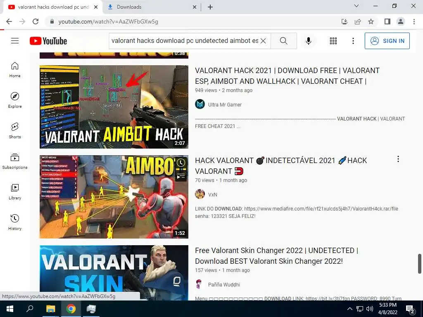Viewport: 423px width, 317px height.
Task: Add VxN video to queue
Action: pyautogui.click(x=181, y=176)
